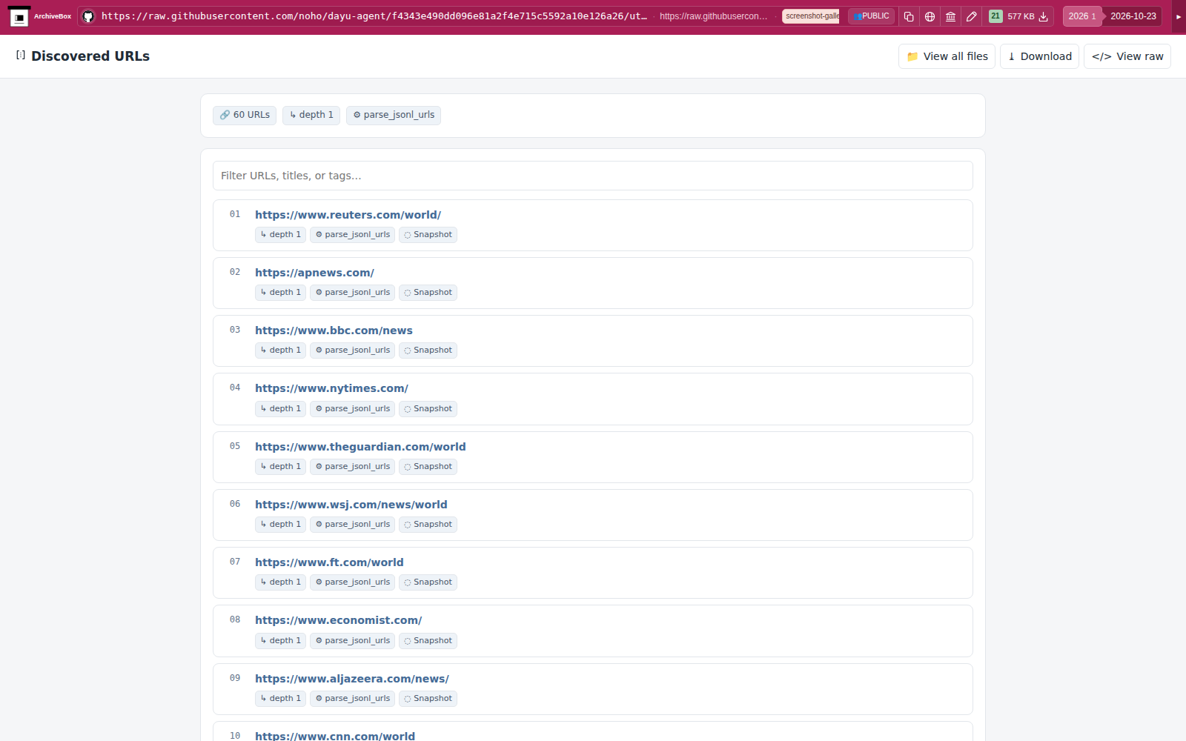Click the screenshot-gallery tag
This screenshot has width=1186, height=741.
point(811,16)
